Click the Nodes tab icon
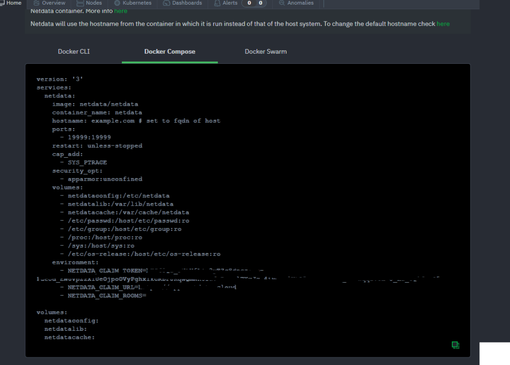This screenshot has width=510, height=365. coord(80,3)
